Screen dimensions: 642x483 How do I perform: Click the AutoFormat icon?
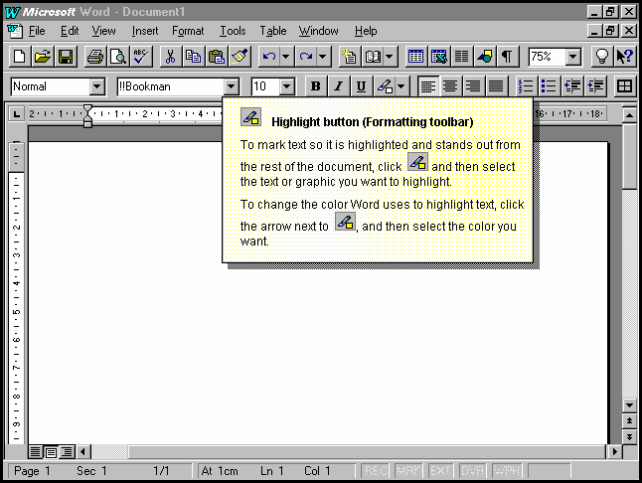point(349,56)
